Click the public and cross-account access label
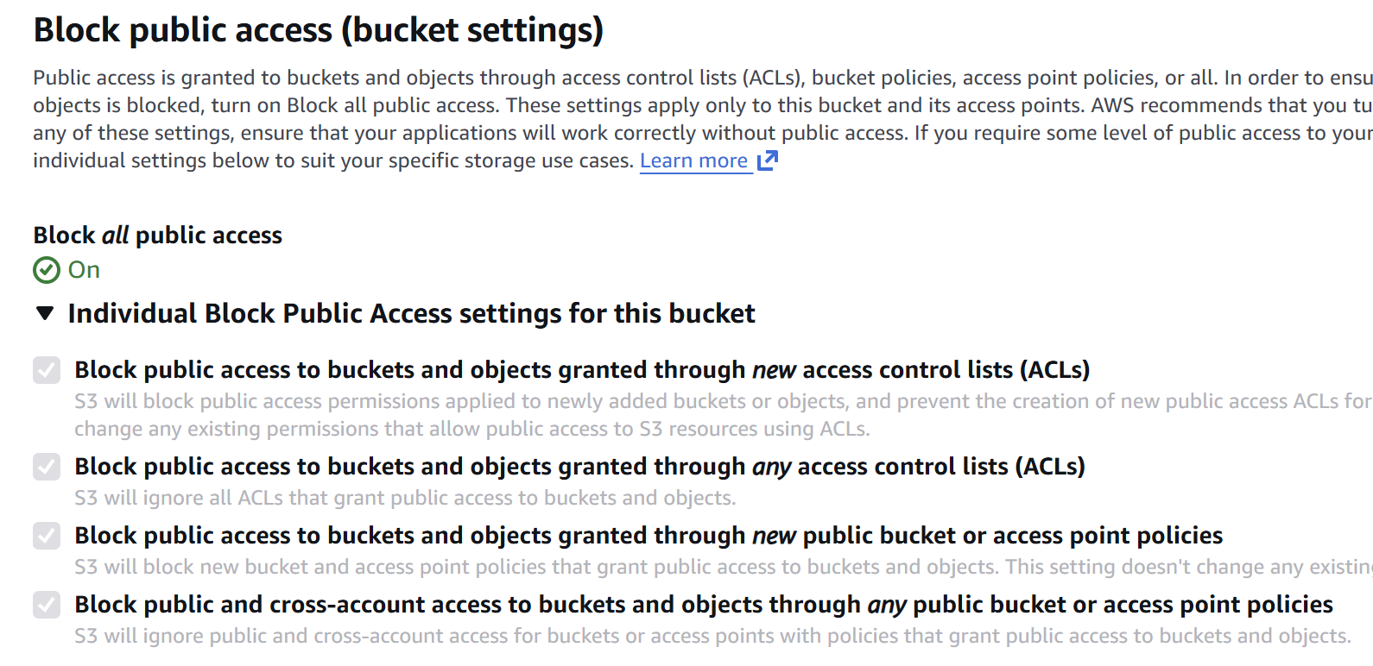This screenshot has height=666, width=1373. pos(703,605)
